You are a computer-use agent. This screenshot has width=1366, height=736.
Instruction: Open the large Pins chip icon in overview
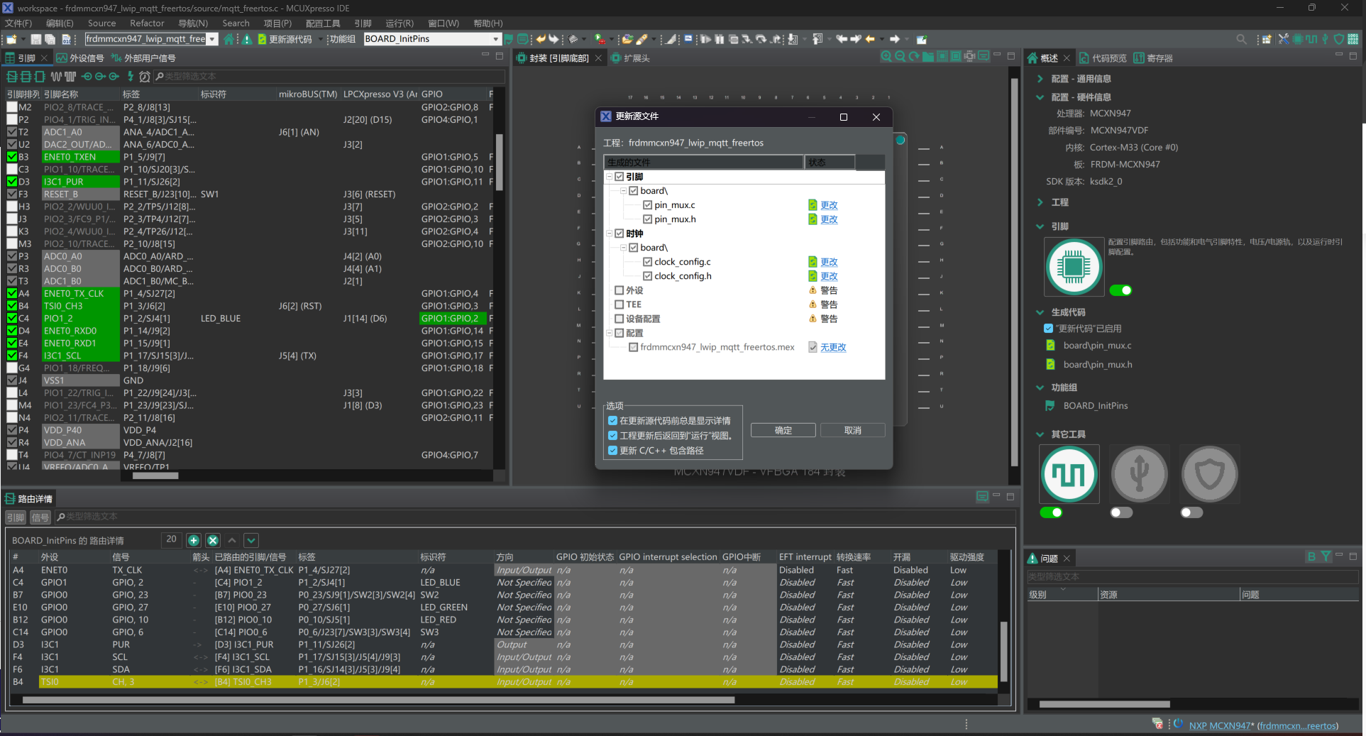[x=1074, y=267]
